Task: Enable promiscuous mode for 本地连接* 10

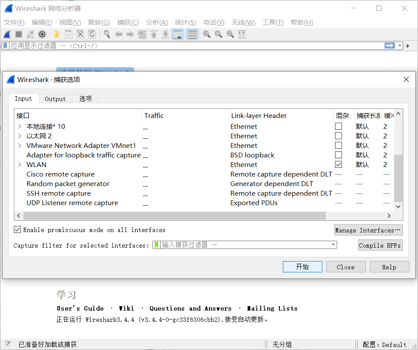Action: click(338, 126)
